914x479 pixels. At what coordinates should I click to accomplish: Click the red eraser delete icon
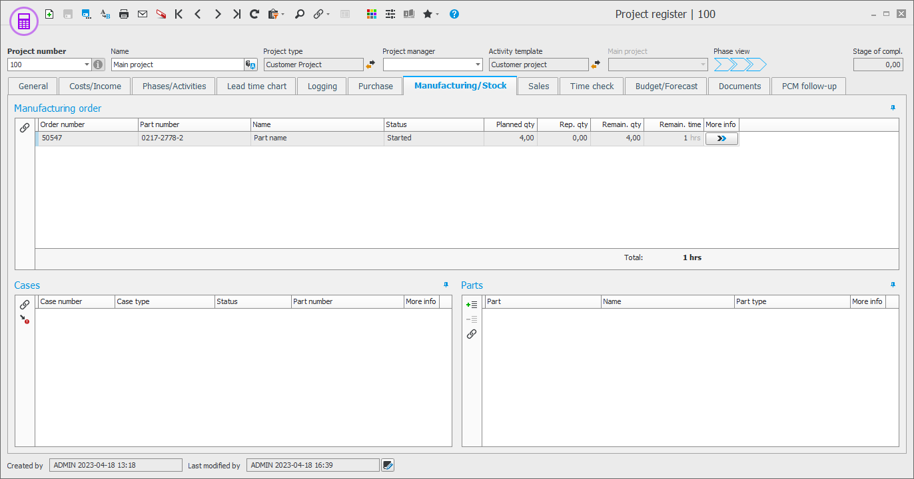tap(161, 13)
